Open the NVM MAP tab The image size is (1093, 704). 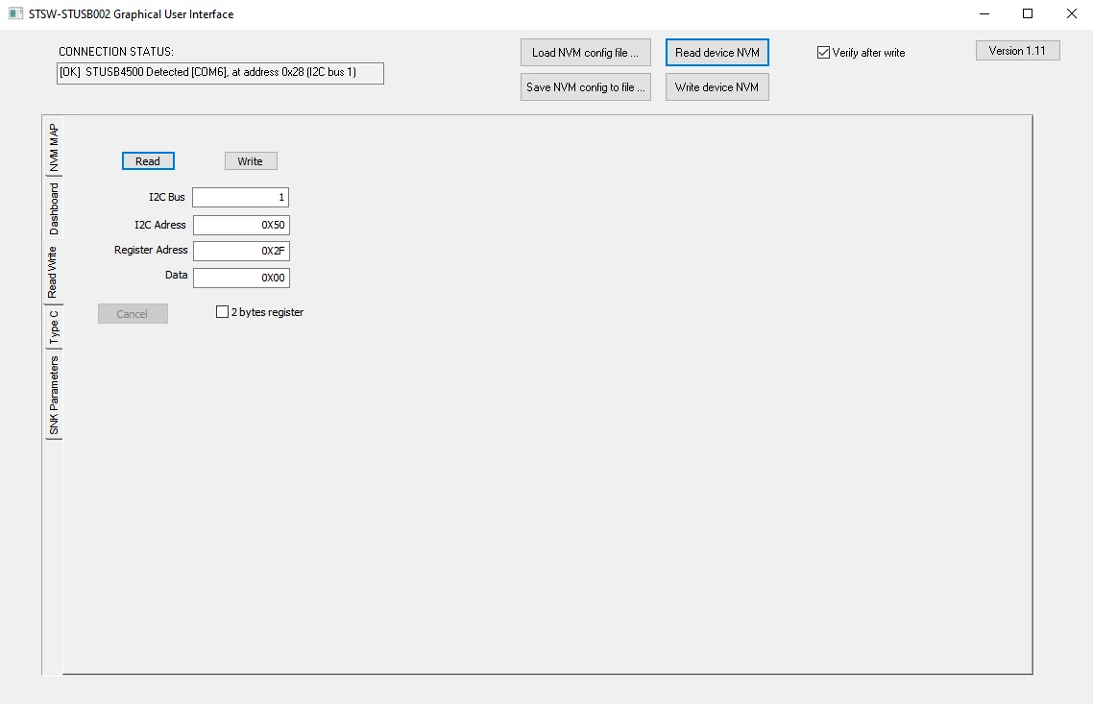[x=54, y=147]
